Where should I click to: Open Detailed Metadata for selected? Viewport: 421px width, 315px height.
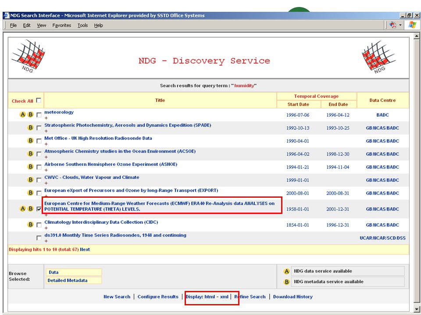tap(74, 280)
